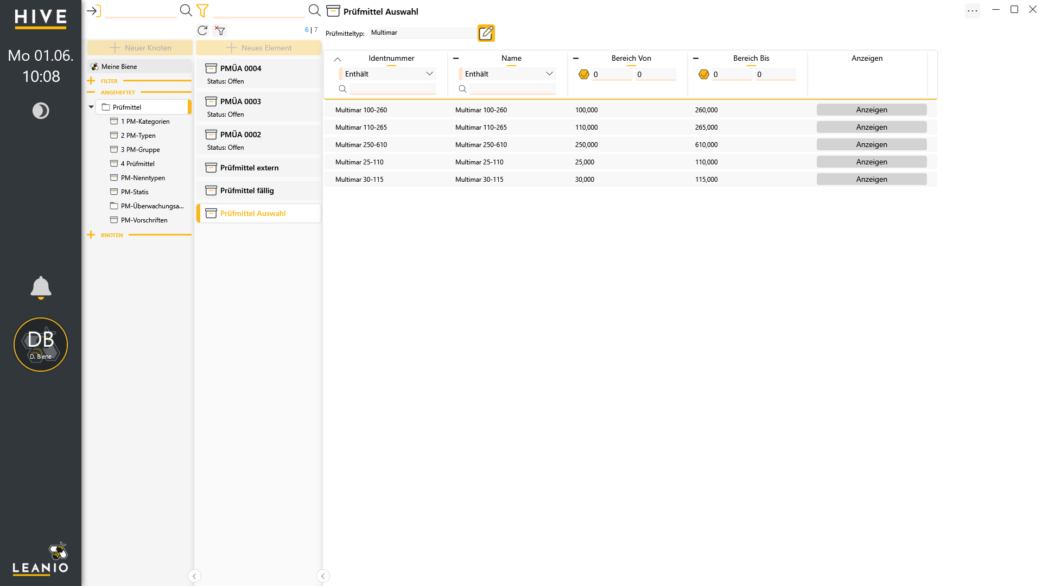Click the Prüfmitteltyp Multimar field
1042x586 pixels.
tap(422, 33)
